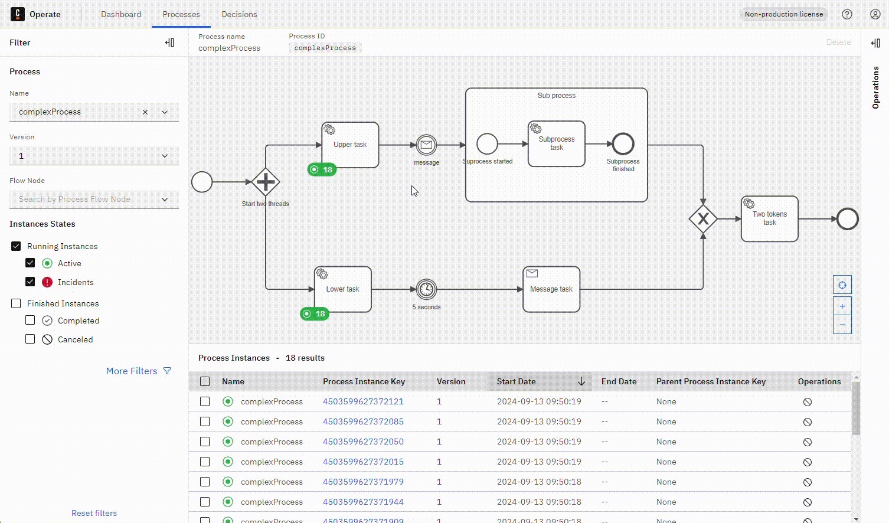This screenshot has height=523, width=889.
Task: Select all process instances with header checkbox
Action: click(x=205, y=381)
